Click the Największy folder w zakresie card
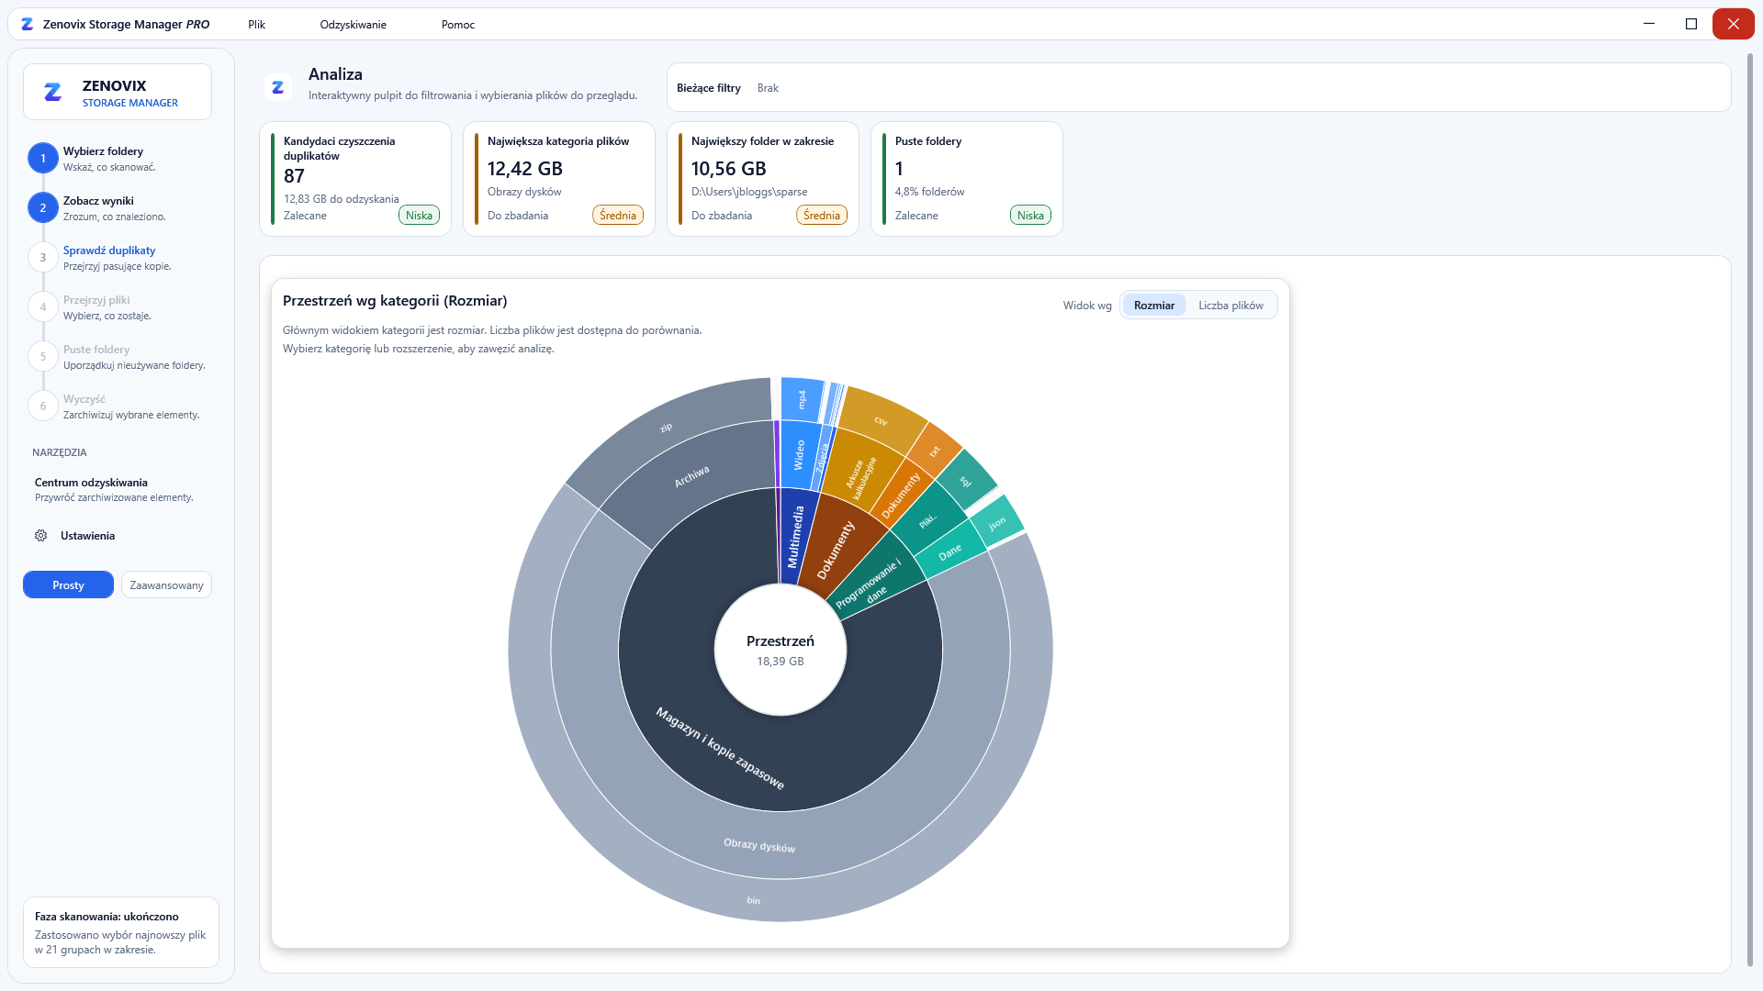This screenshot has height=991, width=1763. point(763,179)
